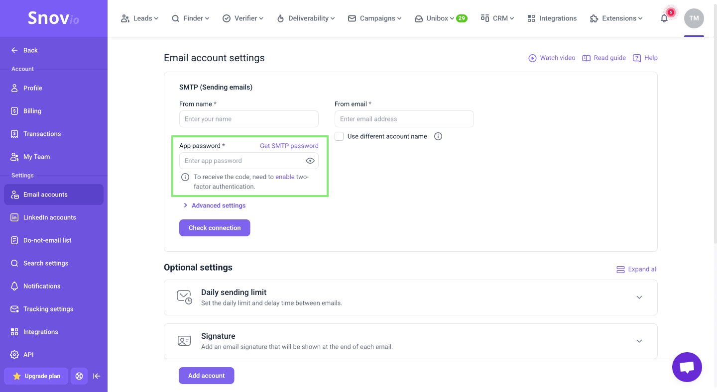Viewport: 717px width, 392px height.
Task: Click the Check connection button
Action: (215, 228)
